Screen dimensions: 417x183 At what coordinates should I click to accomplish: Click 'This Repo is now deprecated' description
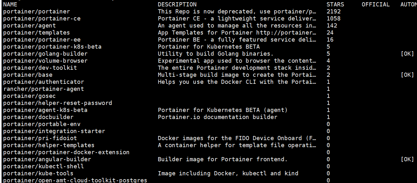(x=237, y=12)
